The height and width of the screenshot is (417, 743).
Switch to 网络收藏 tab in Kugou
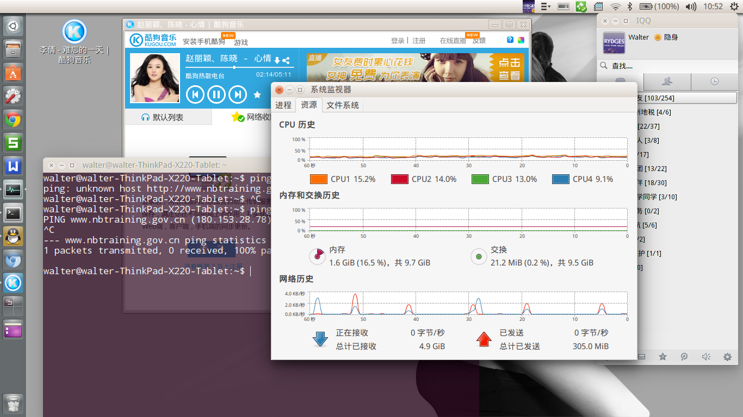click(x=251, y=117)
